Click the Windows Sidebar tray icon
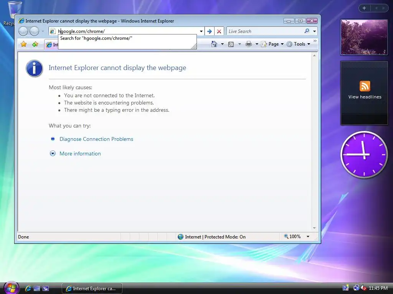 (346, 288)
